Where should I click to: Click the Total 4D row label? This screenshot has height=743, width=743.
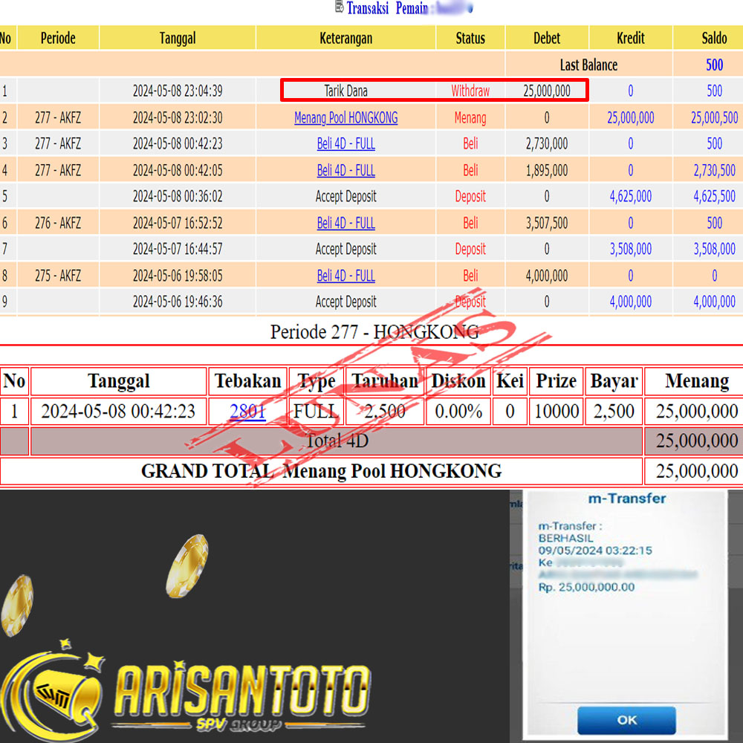pyautogui.click(x=337, y=441)
